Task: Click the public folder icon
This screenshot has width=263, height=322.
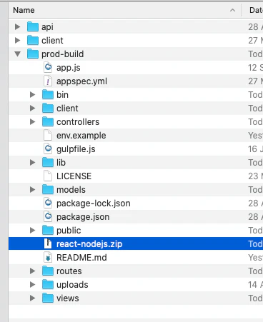Action: pyautogui.click(x=48, y=230)
